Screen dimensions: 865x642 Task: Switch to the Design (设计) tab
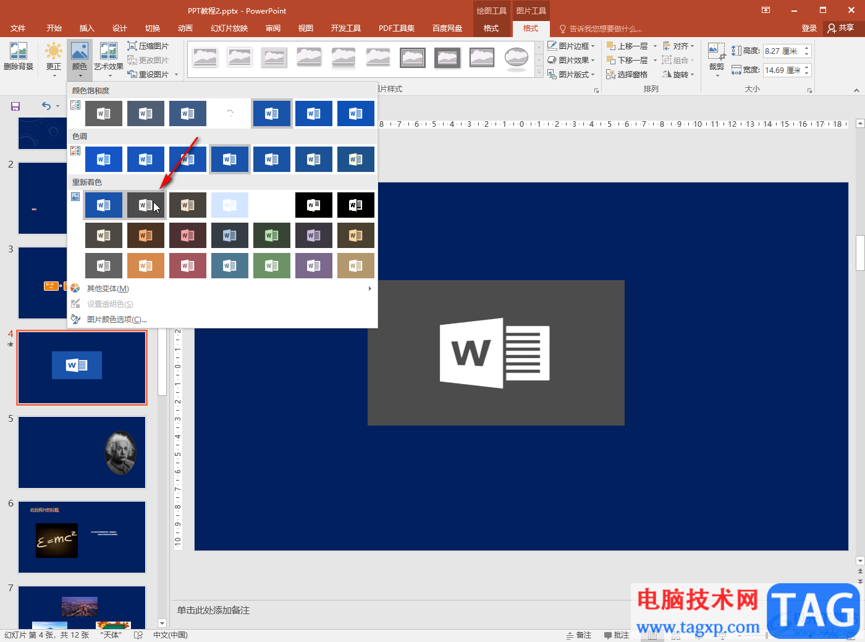[119, 28]
